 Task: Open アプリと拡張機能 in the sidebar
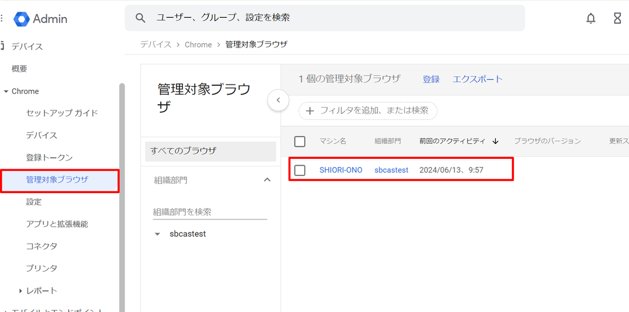pyautogui.click(x=57, y=224)
